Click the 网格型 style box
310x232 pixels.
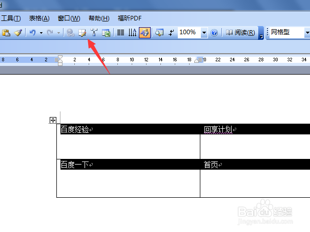(287, 32)
